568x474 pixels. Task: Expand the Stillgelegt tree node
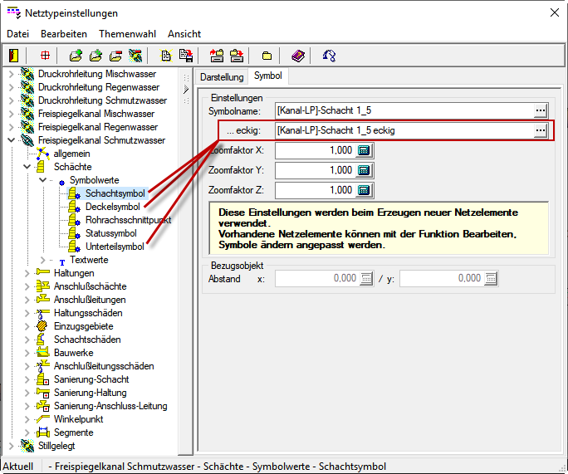[11, 446]
